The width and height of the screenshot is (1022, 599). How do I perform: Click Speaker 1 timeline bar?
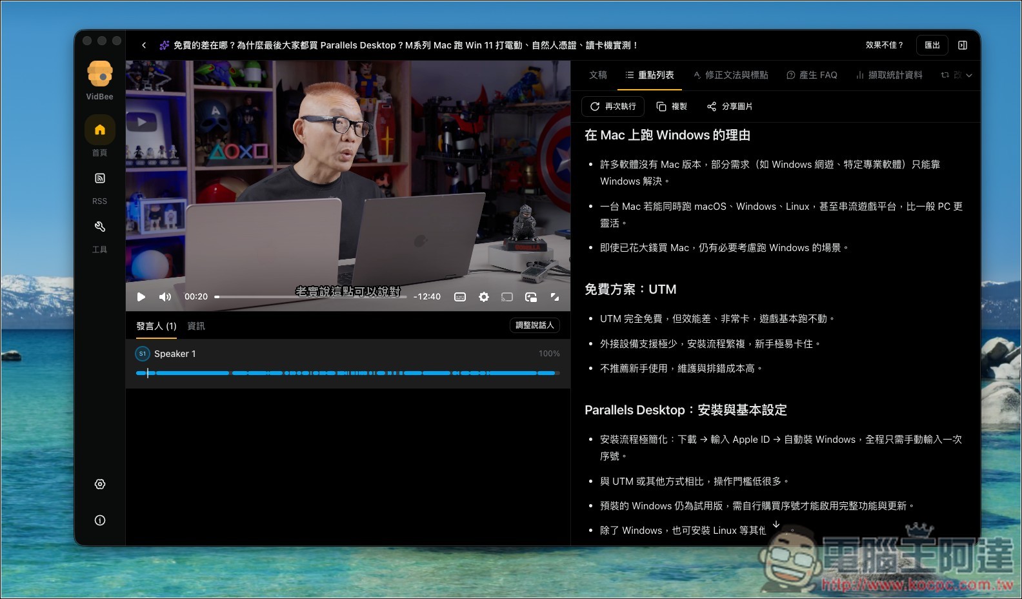click(x=348, y=373)
